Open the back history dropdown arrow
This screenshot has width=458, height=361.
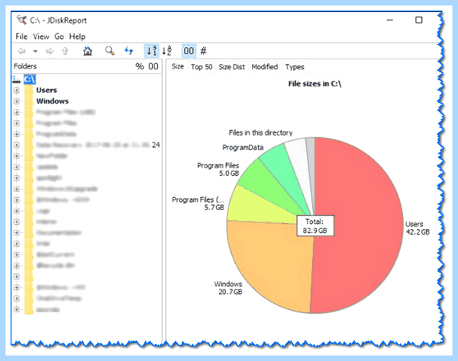point(35,52)
